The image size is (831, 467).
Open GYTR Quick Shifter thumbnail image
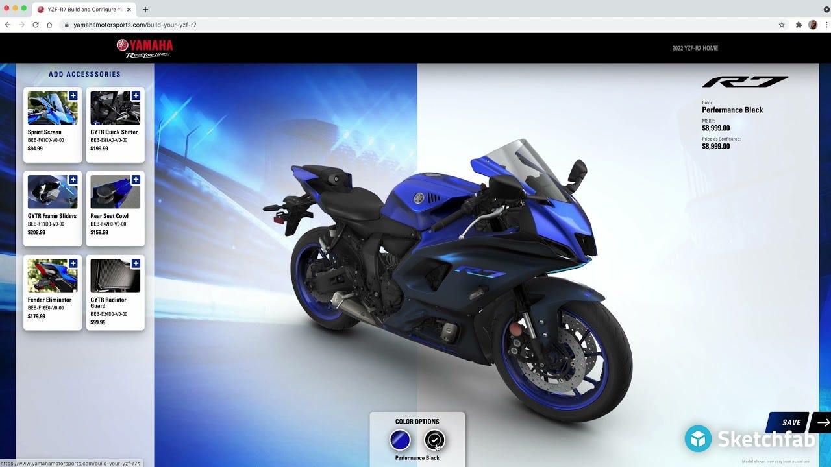(115, 108)
